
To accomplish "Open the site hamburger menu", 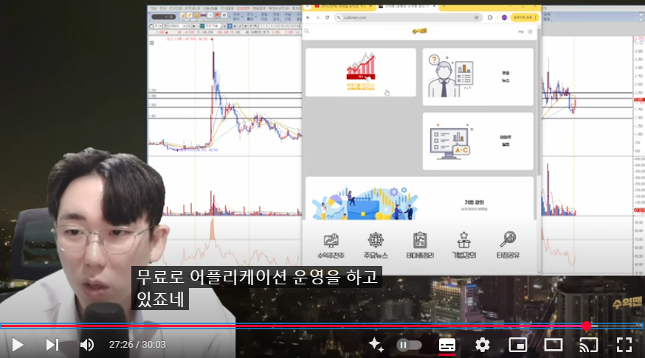I will 530,32.
